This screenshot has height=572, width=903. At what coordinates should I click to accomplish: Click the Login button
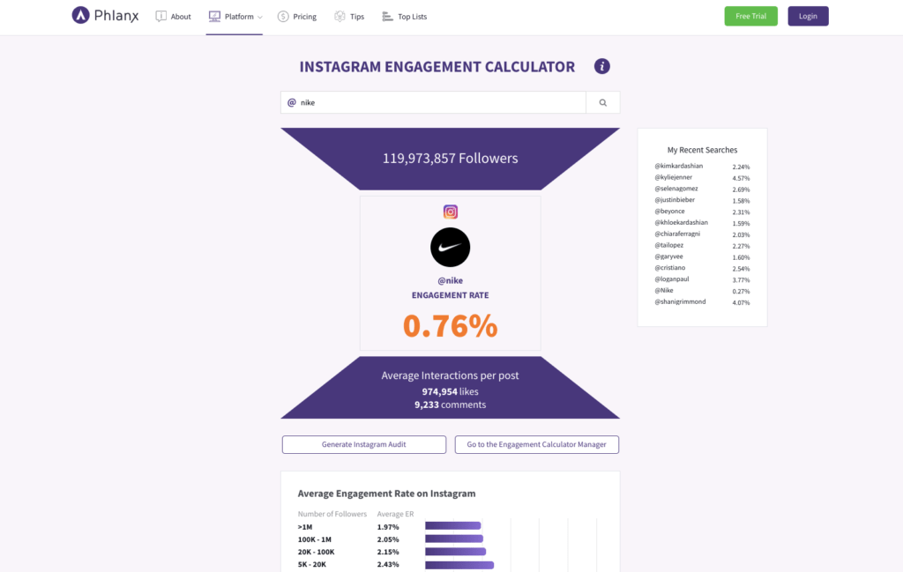808,16
